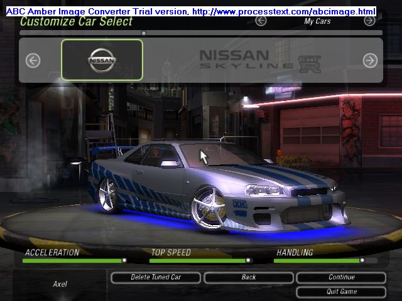
Task: Click the Quit Game button
Action: click(341, 292)
